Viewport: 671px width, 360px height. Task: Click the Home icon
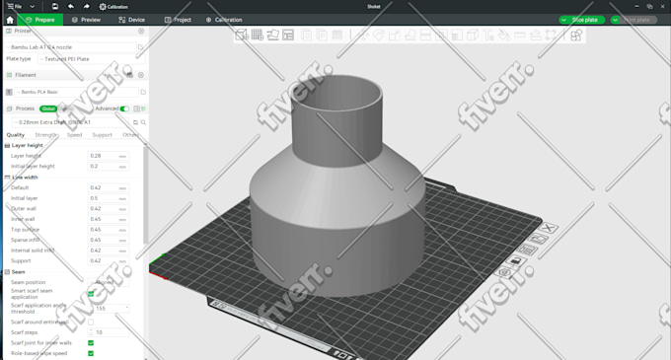[10, 20]
